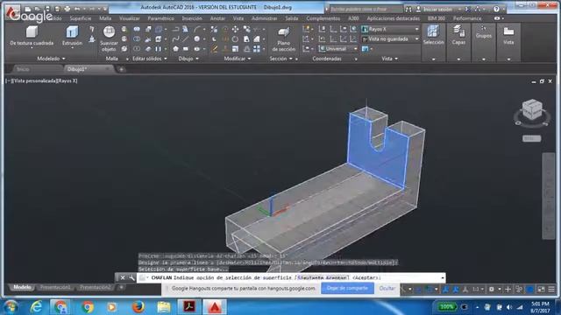Viewport: 561px width, 315px height.
Task: Add a new drawing tab with plus
Action: click(121, 69)
